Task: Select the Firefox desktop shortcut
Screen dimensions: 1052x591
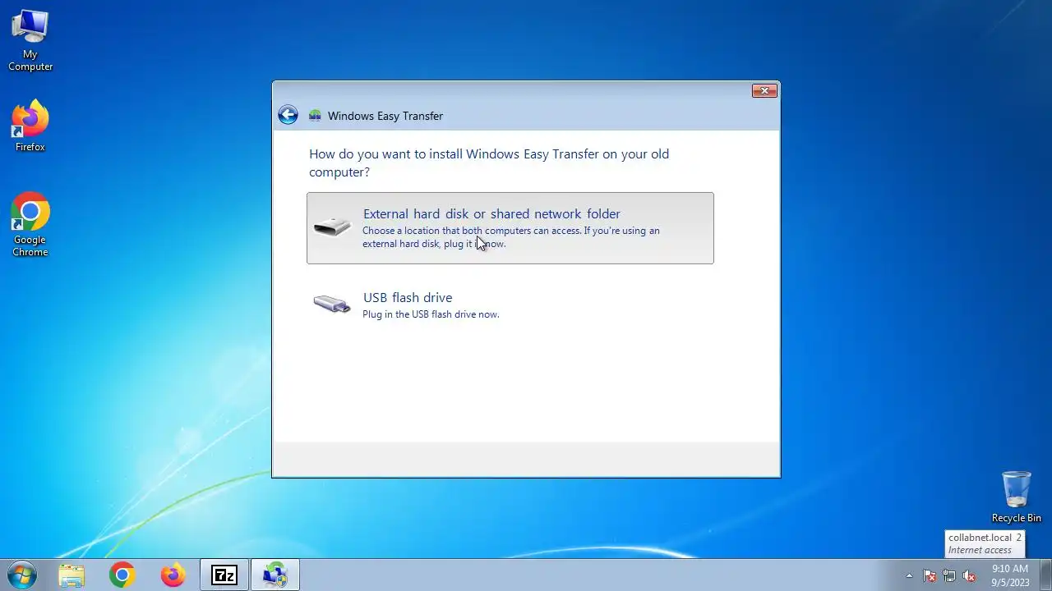Action: [x=30, y=126]
